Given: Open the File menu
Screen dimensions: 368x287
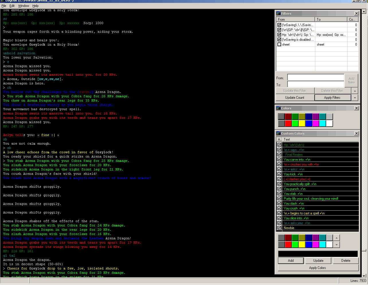Looking at the screenshot, I should [4, 6].
